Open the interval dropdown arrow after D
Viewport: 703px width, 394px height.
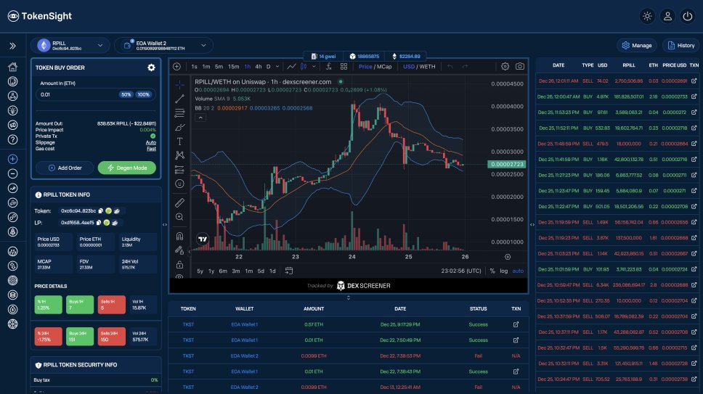click(x=277, y=67)
